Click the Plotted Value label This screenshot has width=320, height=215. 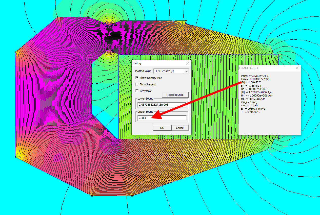click(143, 71)
